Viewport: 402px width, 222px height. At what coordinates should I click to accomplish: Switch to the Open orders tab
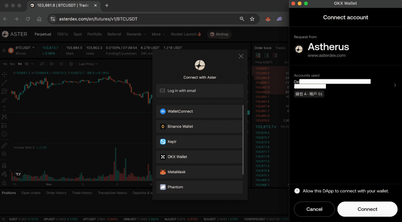[31, 193]
